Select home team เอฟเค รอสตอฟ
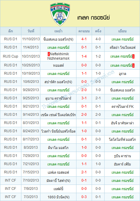 pyautogui.click(x=58, y=172)
